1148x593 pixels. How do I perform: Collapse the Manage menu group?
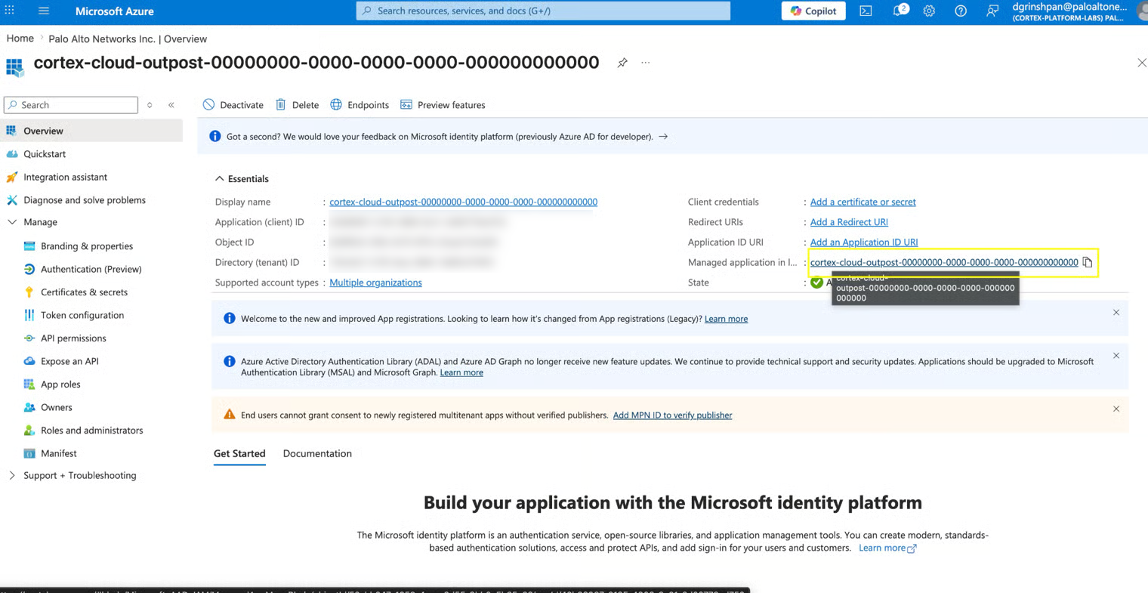pos(12,222)
